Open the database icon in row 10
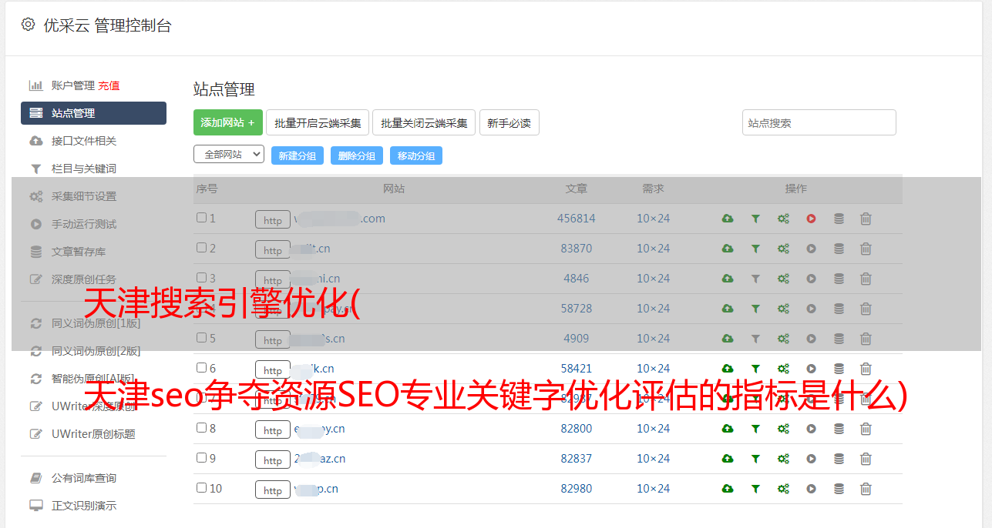 click(839, 489)
